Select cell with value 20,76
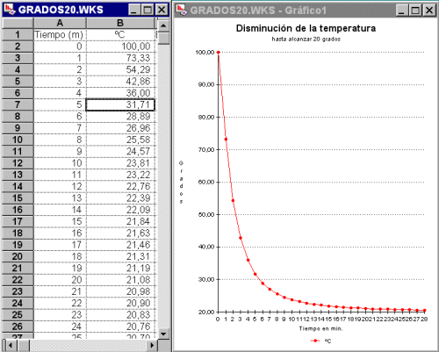Viewport: 439px width, 352px height. 120,327
